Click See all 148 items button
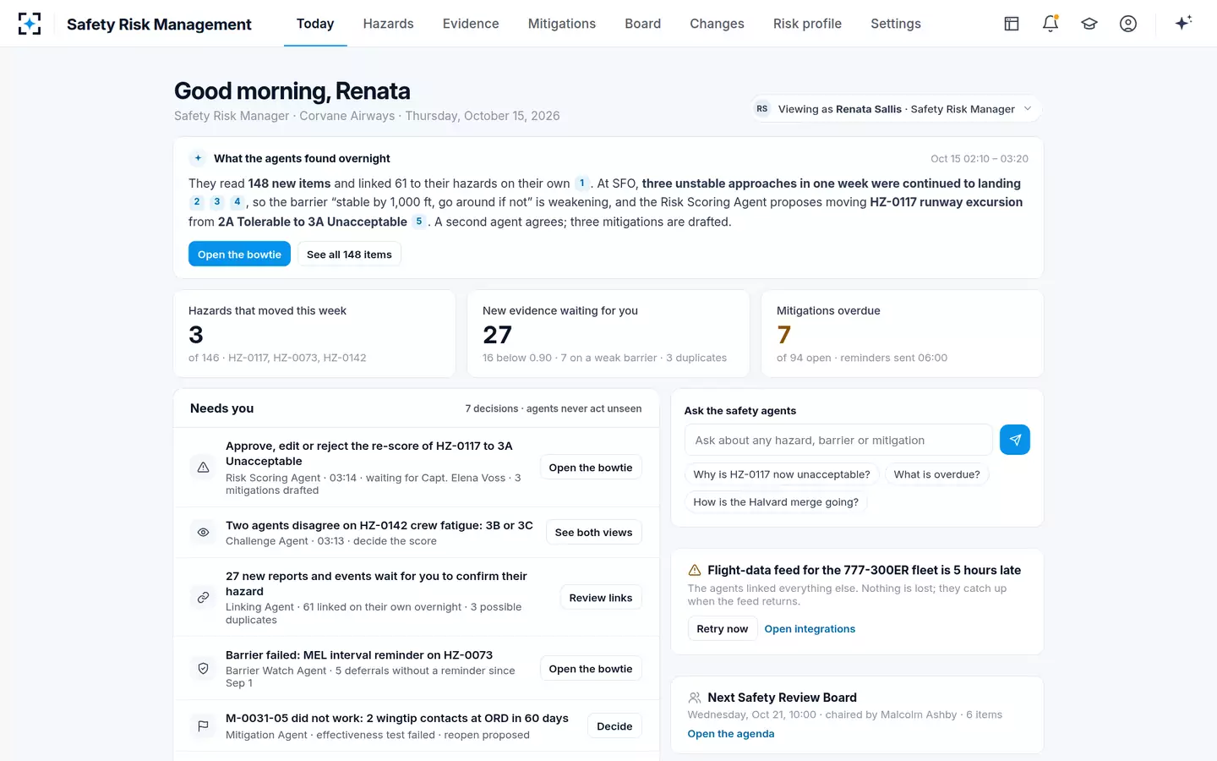 [349, 255]
